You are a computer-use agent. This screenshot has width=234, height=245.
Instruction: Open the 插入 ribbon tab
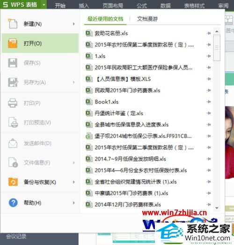pos(84,6)
